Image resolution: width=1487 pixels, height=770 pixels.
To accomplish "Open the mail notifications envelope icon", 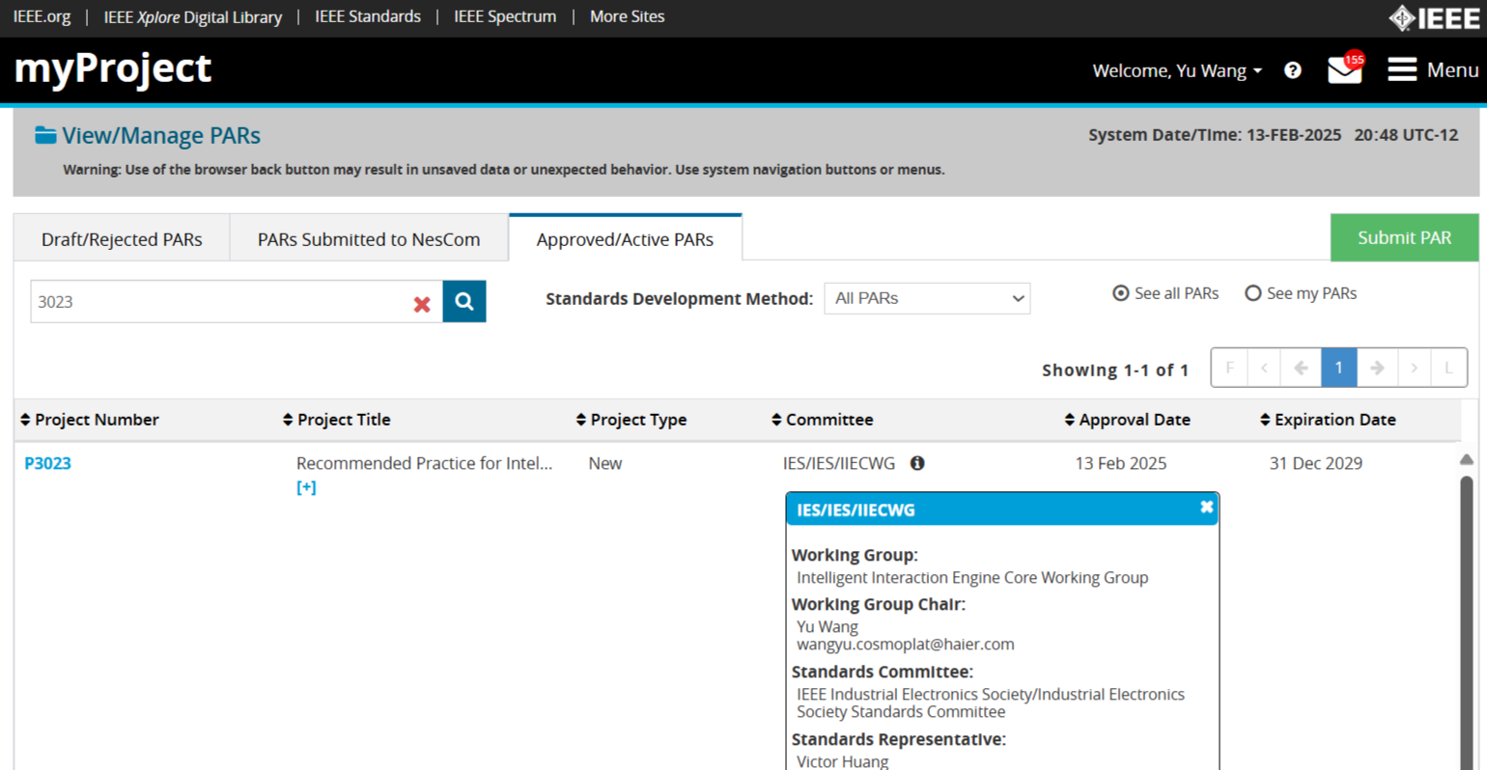I will coord(1344,70).
